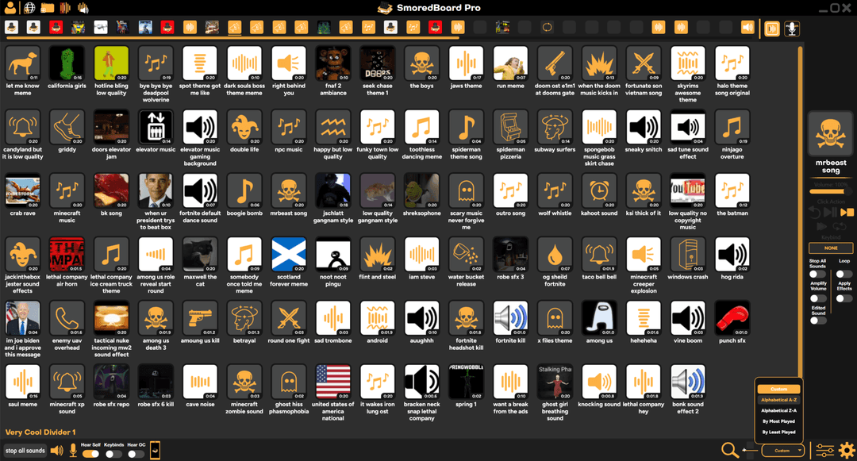Image resolution: width=857 pixels, height=461 pixels.
Task: Click 'stop all sounds' button
Action: 25,451
